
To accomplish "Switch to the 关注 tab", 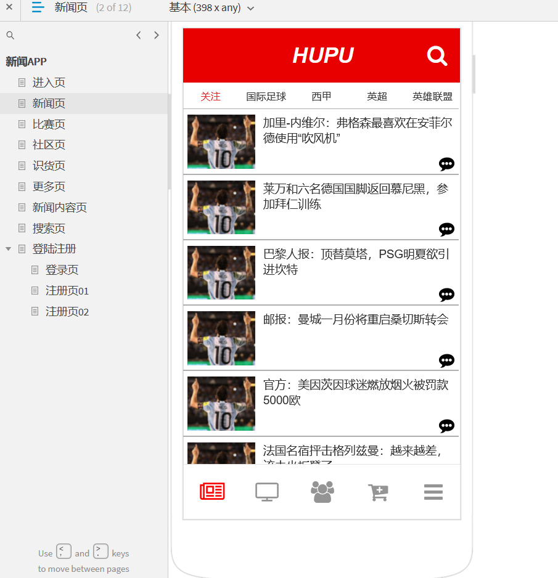I will [x=211, y=97].
